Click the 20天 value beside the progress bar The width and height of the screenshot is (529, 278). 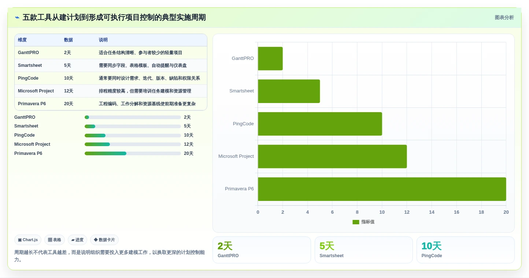[188, 153]
